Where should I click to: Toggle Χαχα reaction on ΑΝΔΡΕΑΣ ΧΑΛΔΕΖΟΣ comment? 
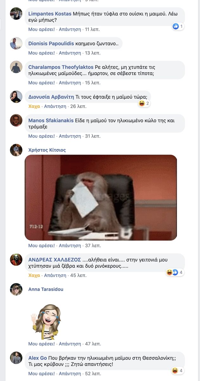coord(34,275)
